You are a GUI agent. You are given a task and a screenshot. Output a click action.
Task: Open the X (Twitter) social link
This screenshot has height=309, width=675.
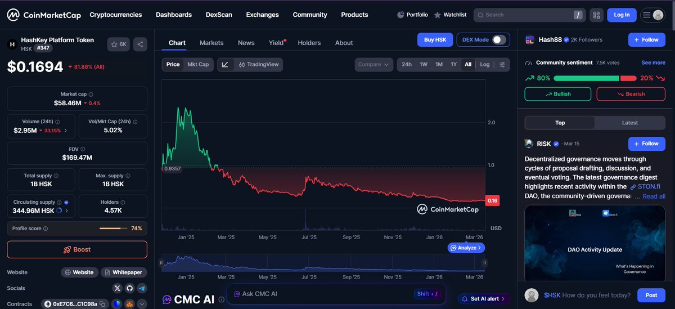coord(117,288)
